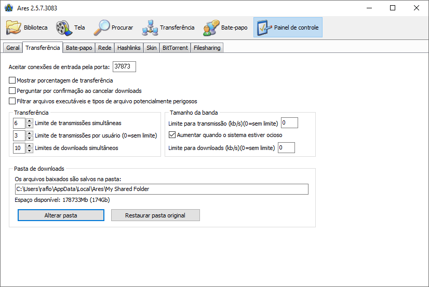Increase simultaneous downloads limit
This screenshot has width=429, height=287.
point(29,146)
